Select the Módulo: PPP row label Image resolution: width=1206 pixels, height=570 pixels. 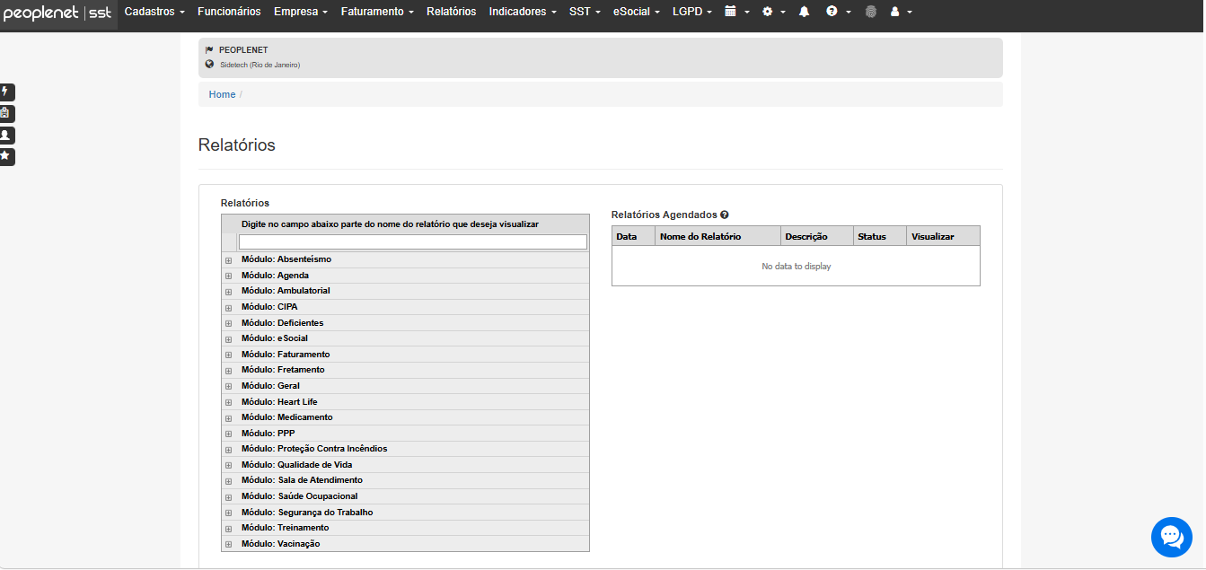coord(268,434)
